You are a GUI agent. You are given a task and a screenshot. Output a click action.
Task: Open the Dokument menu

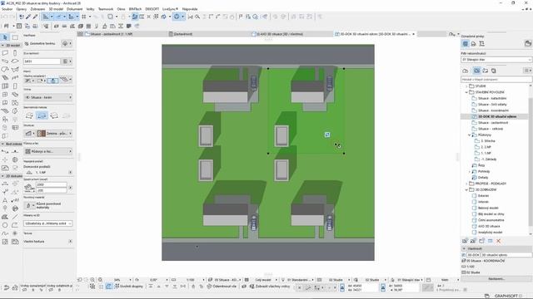point(74,9)
